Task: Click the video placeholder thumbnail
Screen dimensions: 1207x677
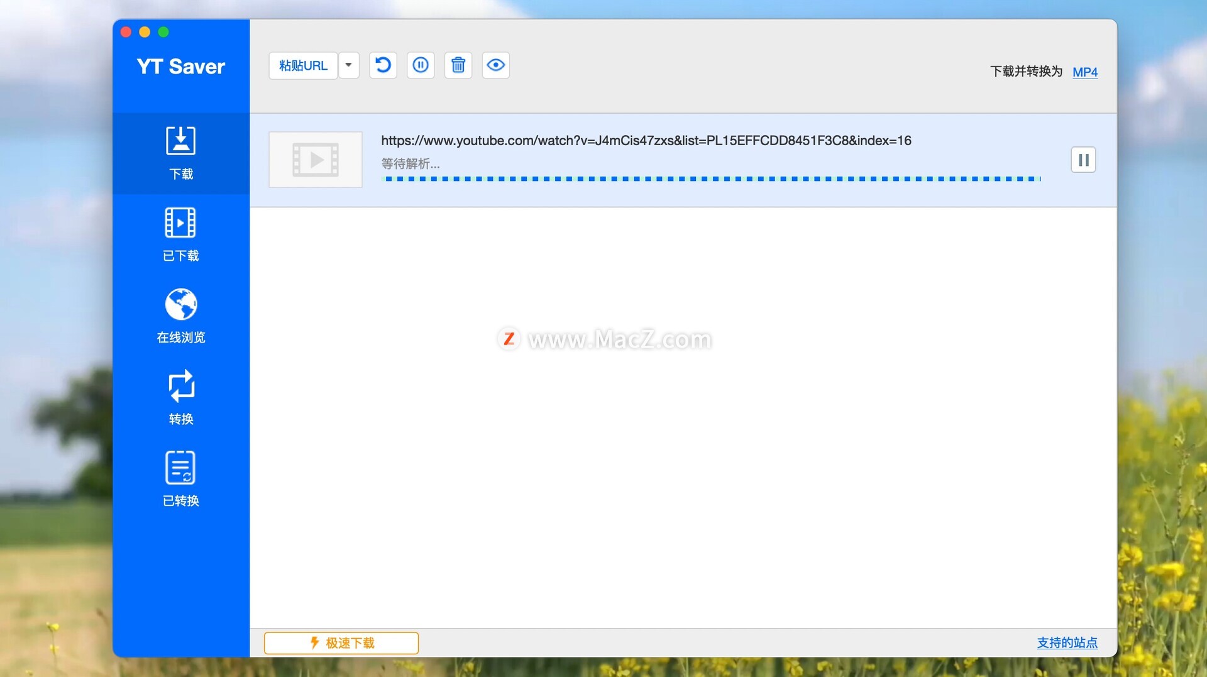Action: (316, 160)
